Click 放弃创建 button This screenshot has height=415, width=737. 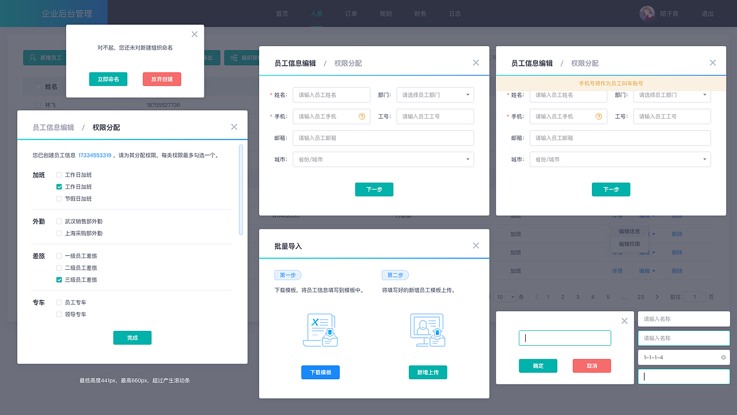coord(162,79)
